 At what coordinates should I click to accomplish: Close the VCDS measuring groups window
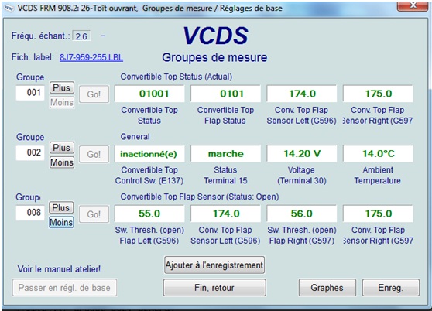pos(413,5)
